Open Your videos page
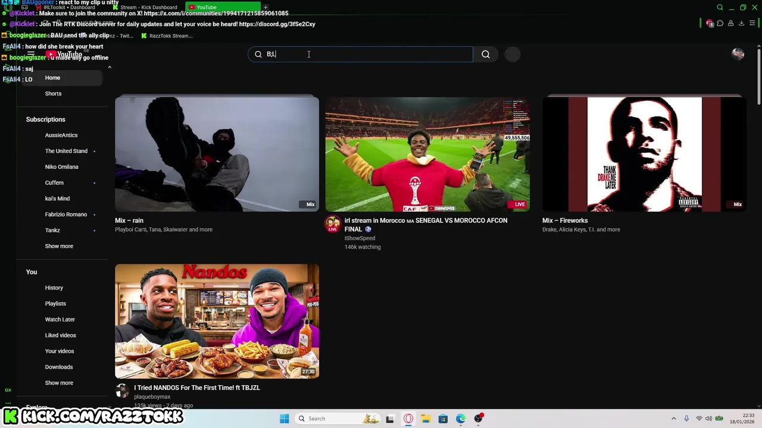Screen dimensions: 762x428 point(60,351)
